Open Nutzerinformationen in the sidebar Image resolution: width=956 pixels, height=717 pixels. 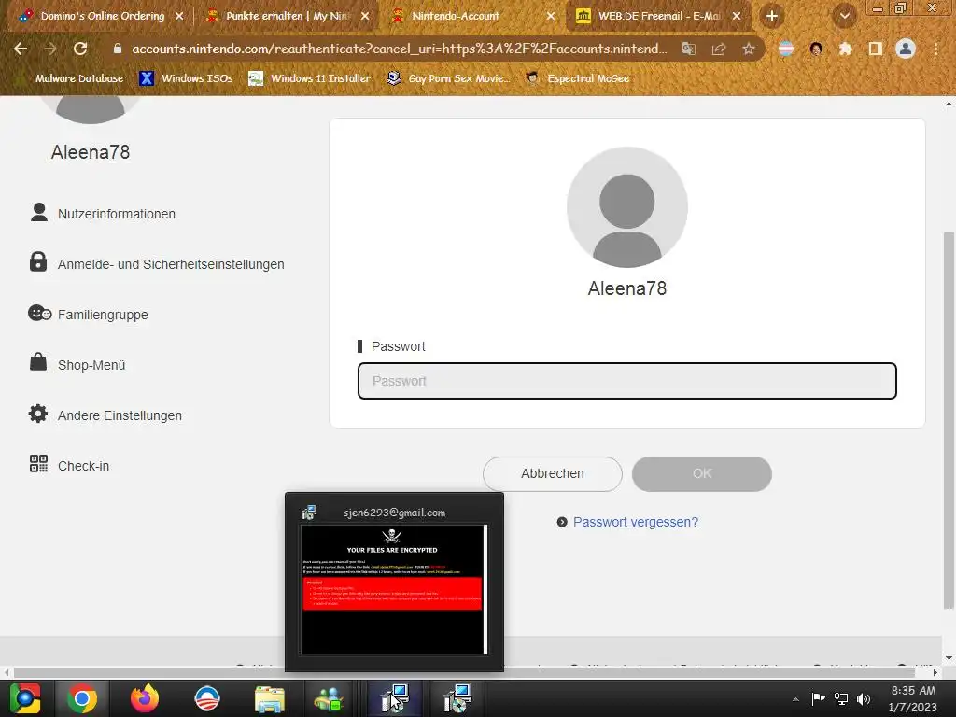[103, 214]
